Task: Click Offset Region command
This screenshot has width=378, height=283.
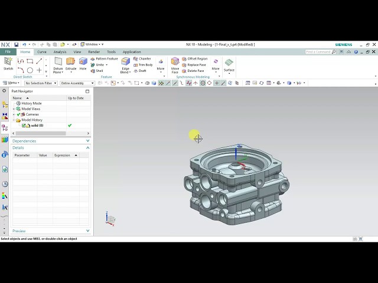Action: [195, 59]
